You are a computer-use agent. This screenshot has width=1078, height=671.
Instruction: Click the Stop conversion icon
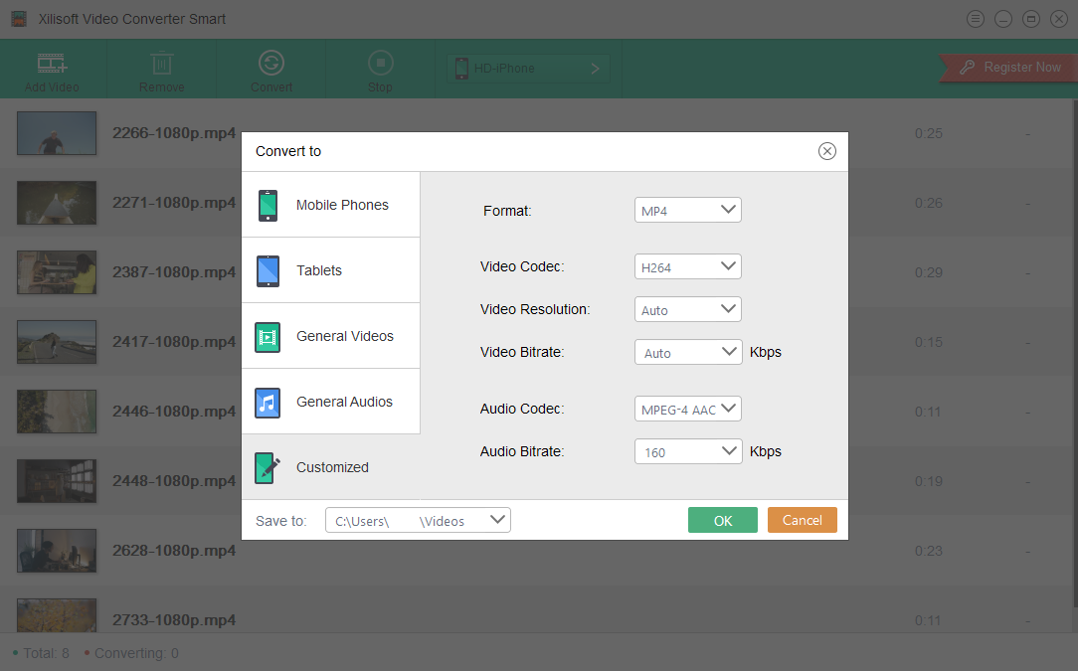click(380, 65)
